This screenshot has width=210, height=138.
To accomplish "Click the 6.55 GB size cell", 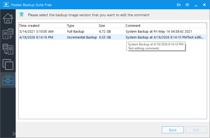I will (105, 37).
